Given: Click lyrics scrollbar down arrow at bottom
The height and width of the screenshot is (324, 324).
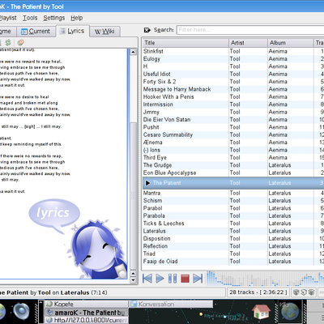Looking at the screenshot, I should click(x=133, y=280).
